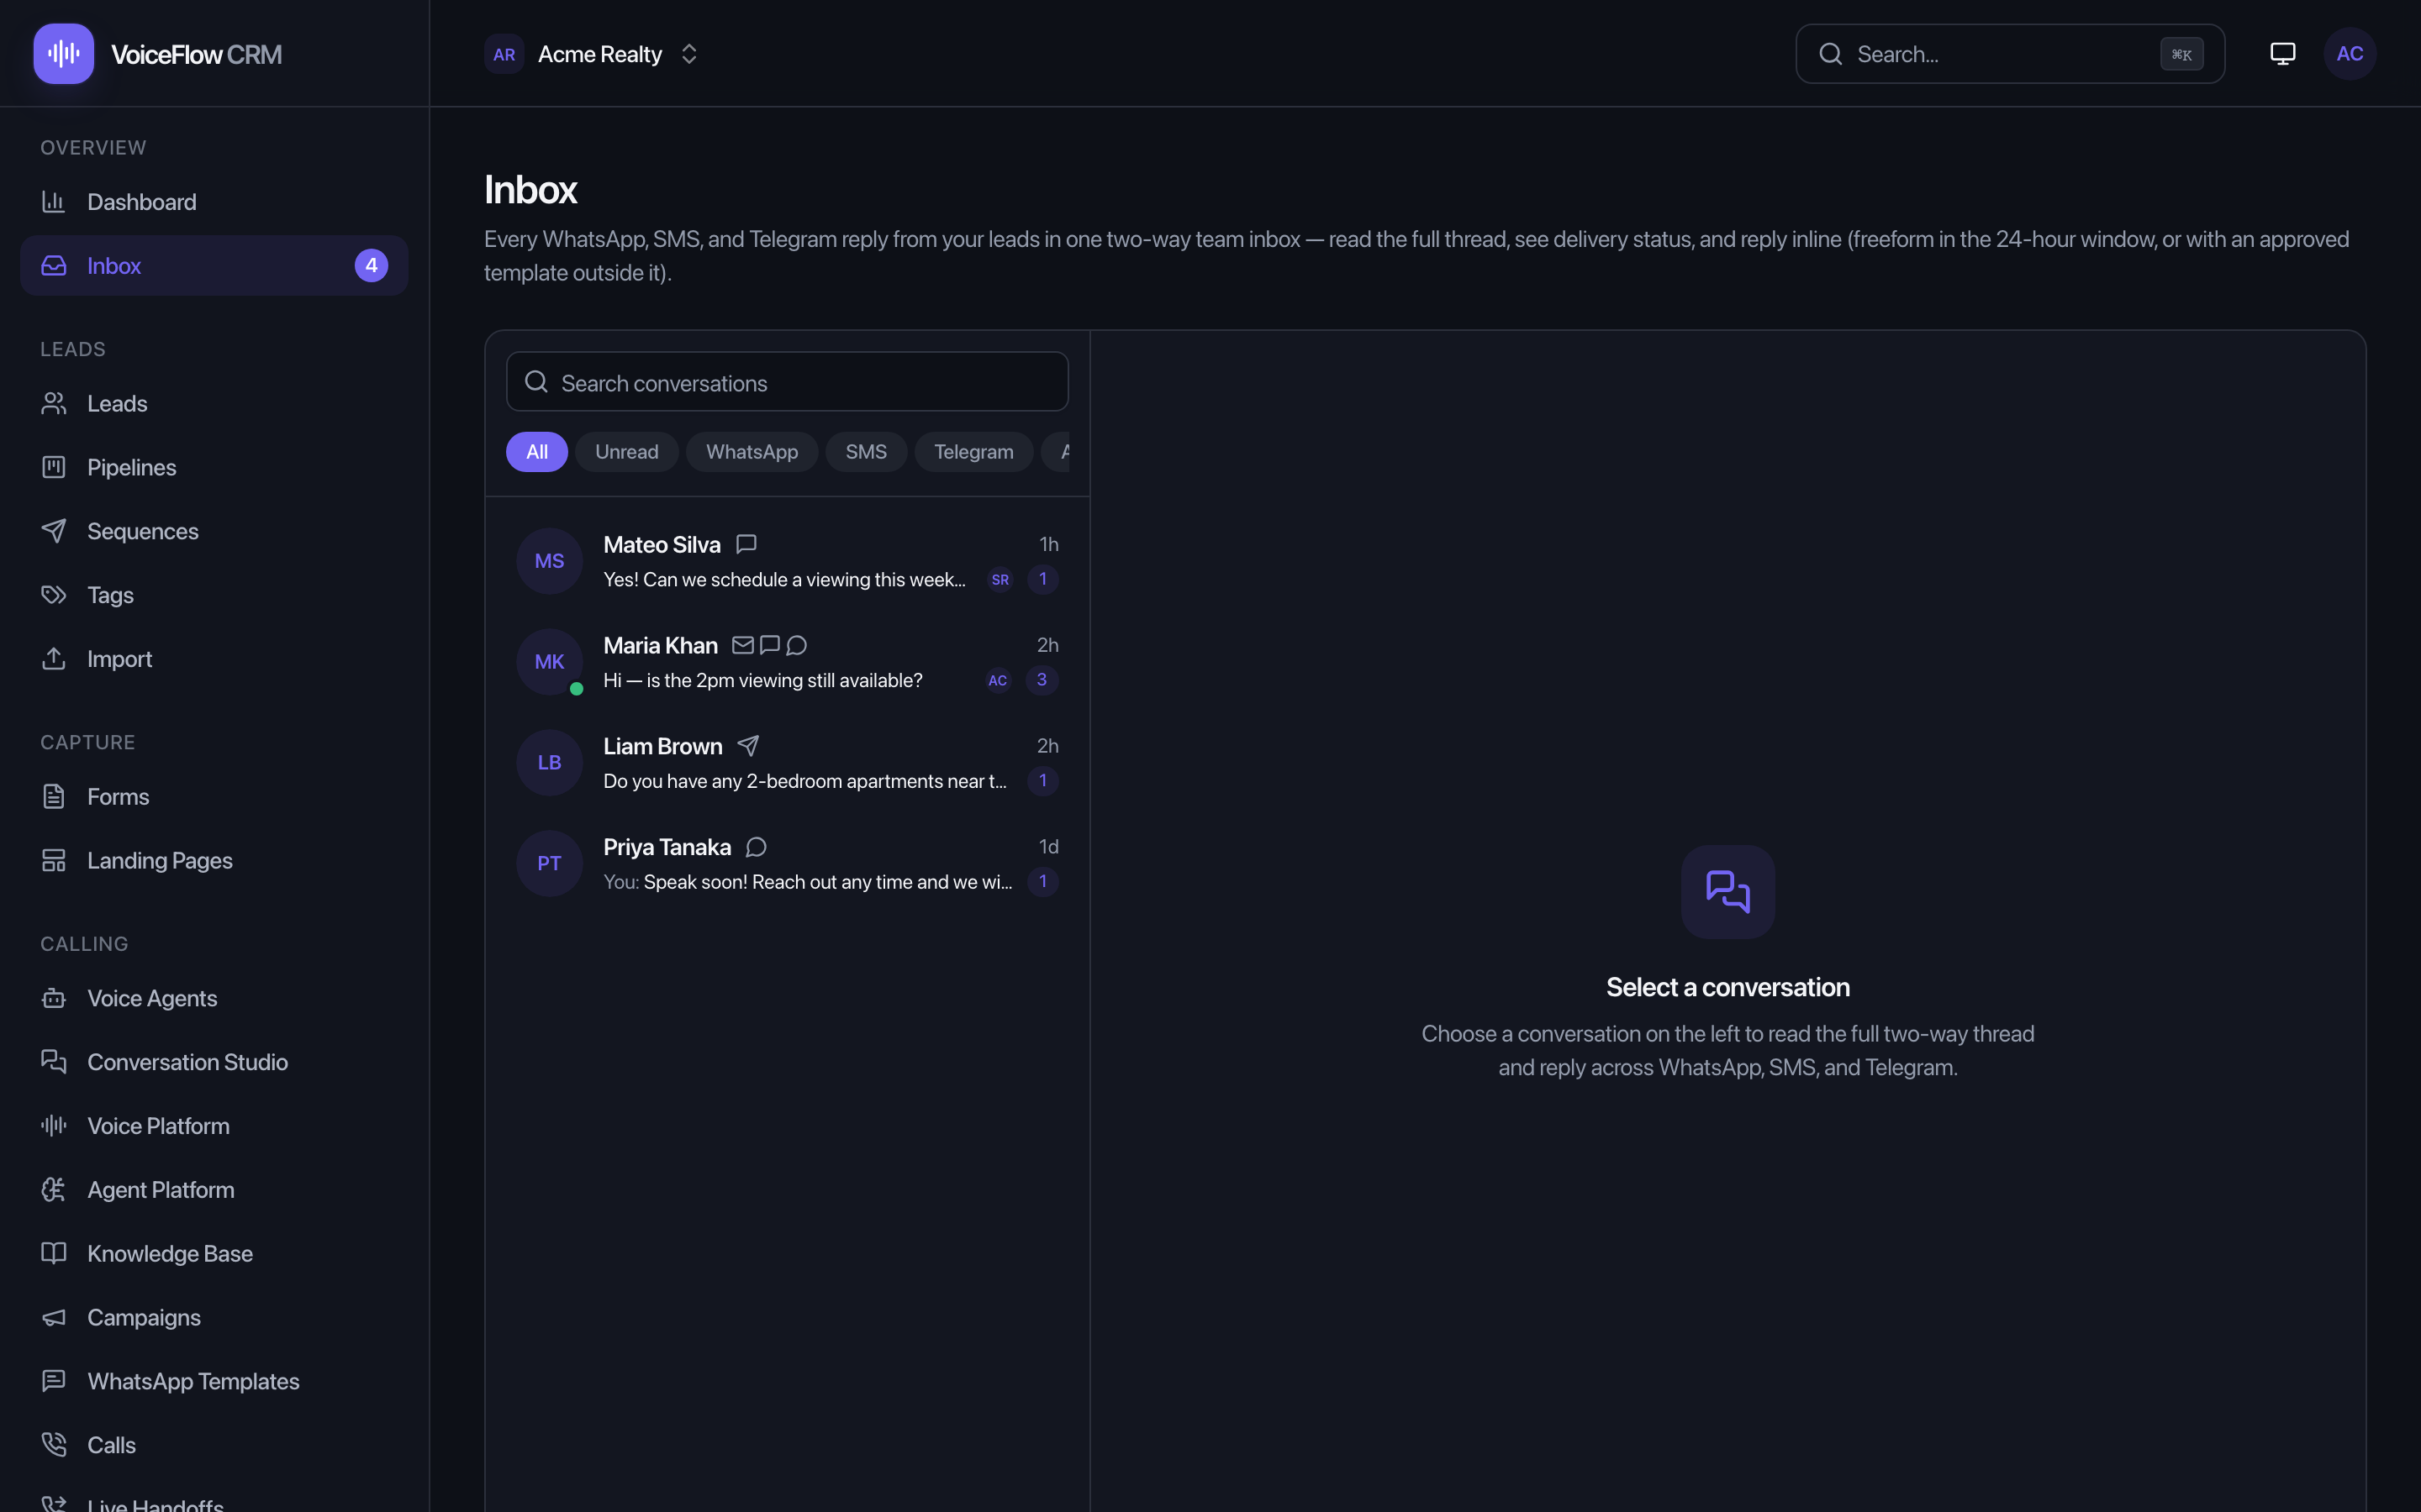Click the WhatsApp icon beside Priya Tanaka

pyautogui.click(x=757, y=847)
